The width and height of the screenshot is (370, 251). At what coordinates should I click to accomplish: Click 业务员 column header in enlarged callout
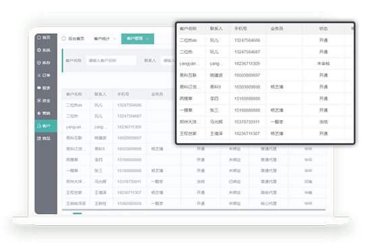[277, 28]
